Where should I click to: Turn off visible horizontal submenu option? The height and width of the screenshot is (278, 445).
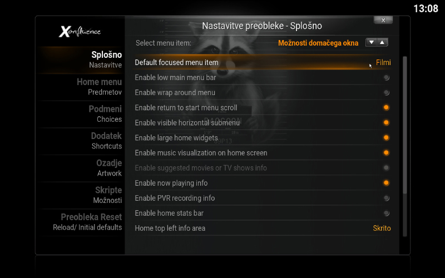(x=386, y=123)
